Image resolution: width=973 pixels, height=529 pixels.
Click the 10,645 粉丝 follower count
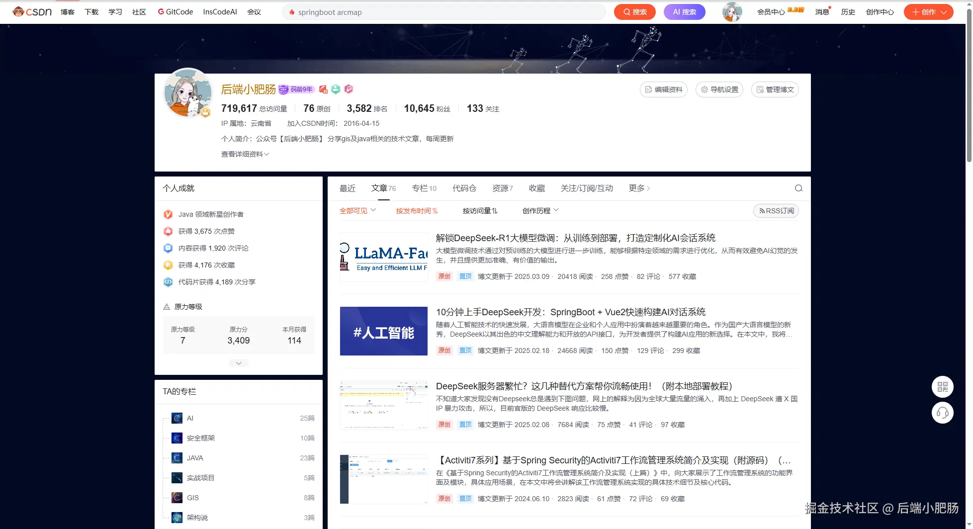coord(427,108)
